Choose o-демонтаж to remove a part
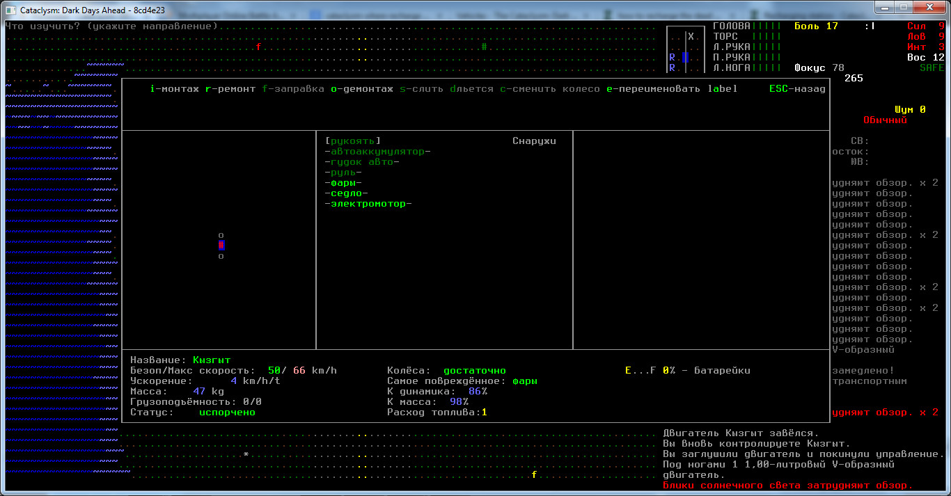The image size is (951, 496). (362, 89)
